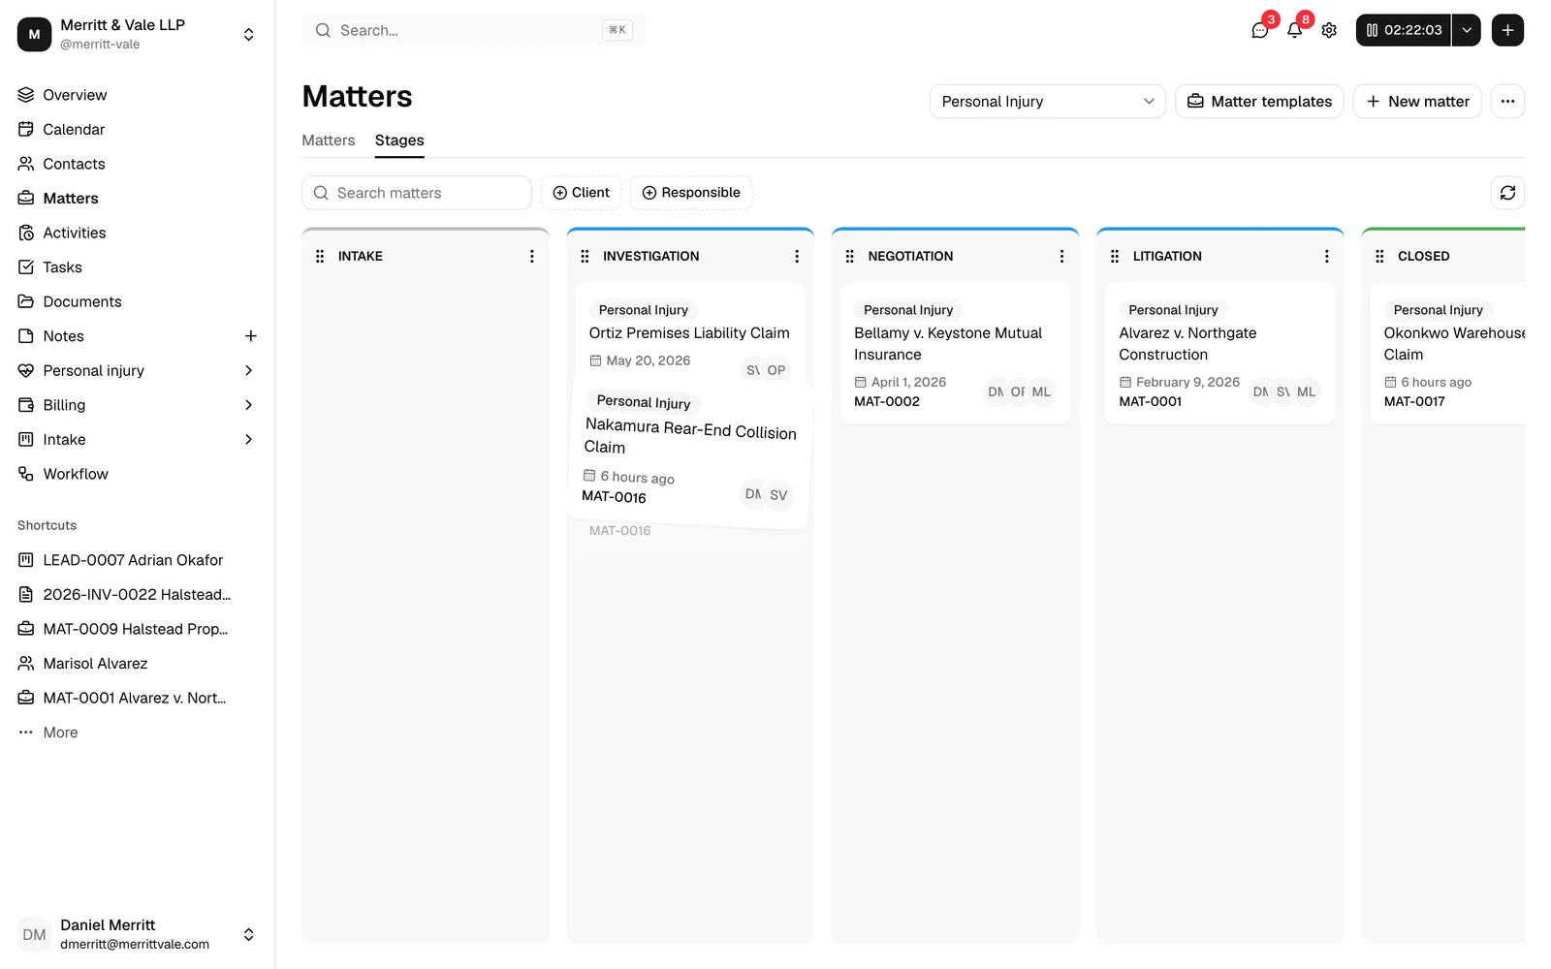1551x969 pixels.
Task: Open the INVESTIGATION column options menu
Action: pyautogui.click(x=797, y=256)
